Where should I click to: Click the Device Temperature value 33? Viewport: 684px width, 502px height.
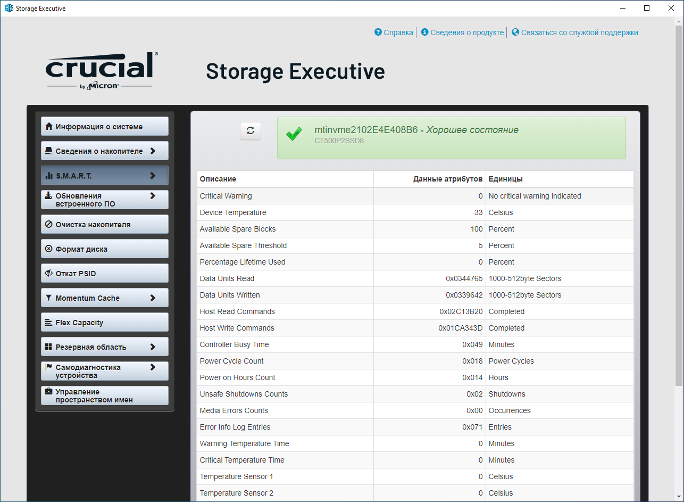click(x=478, y=212)
